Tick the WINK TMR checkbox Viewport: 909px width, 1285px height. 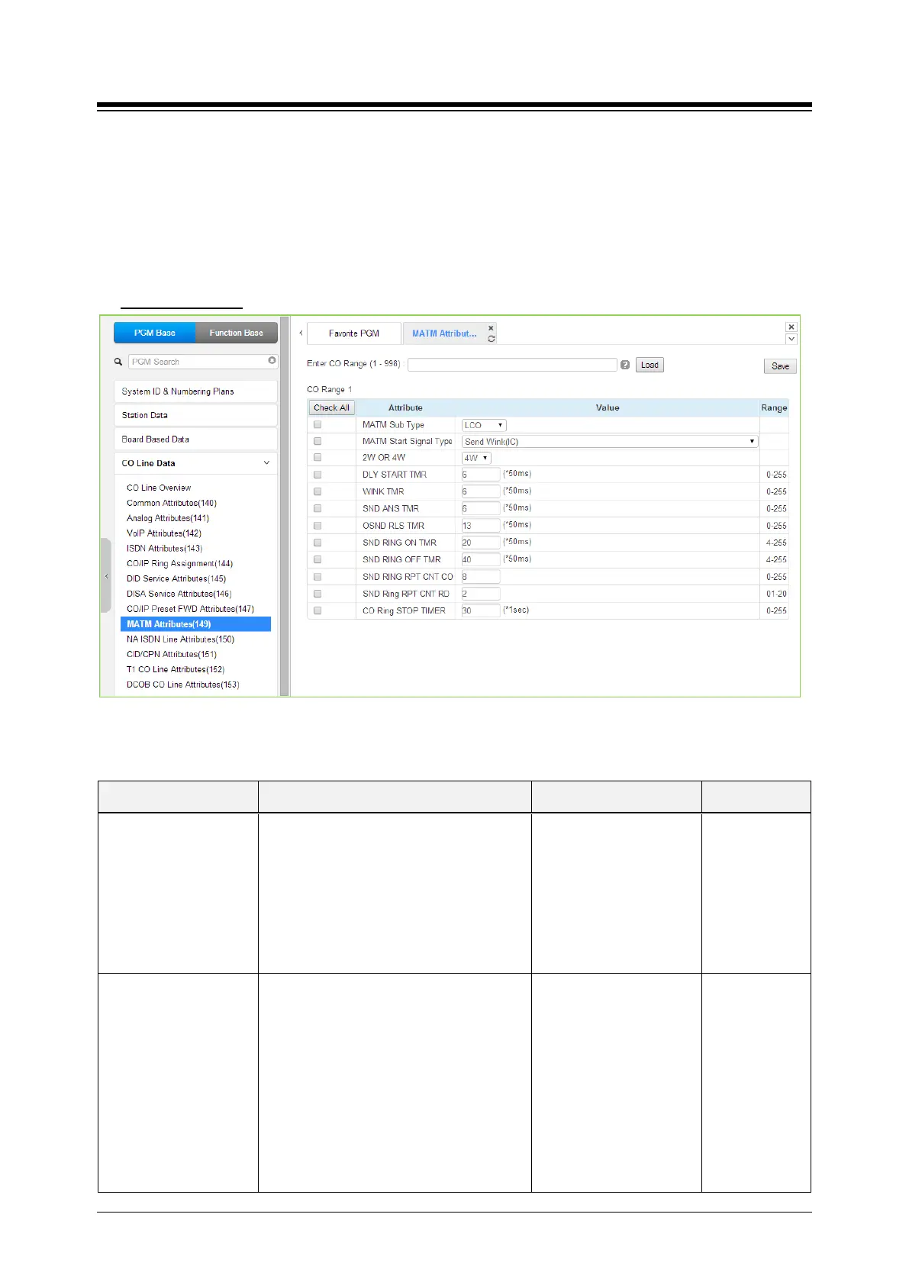coord(318,491)
